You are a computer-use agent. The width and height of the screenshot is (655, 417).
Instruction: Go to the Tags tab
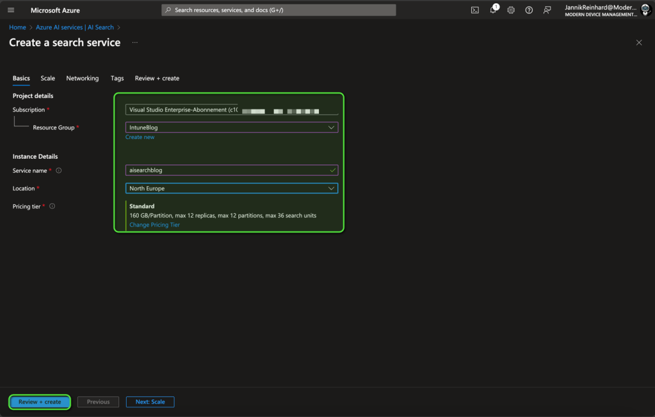coord(117,78)
